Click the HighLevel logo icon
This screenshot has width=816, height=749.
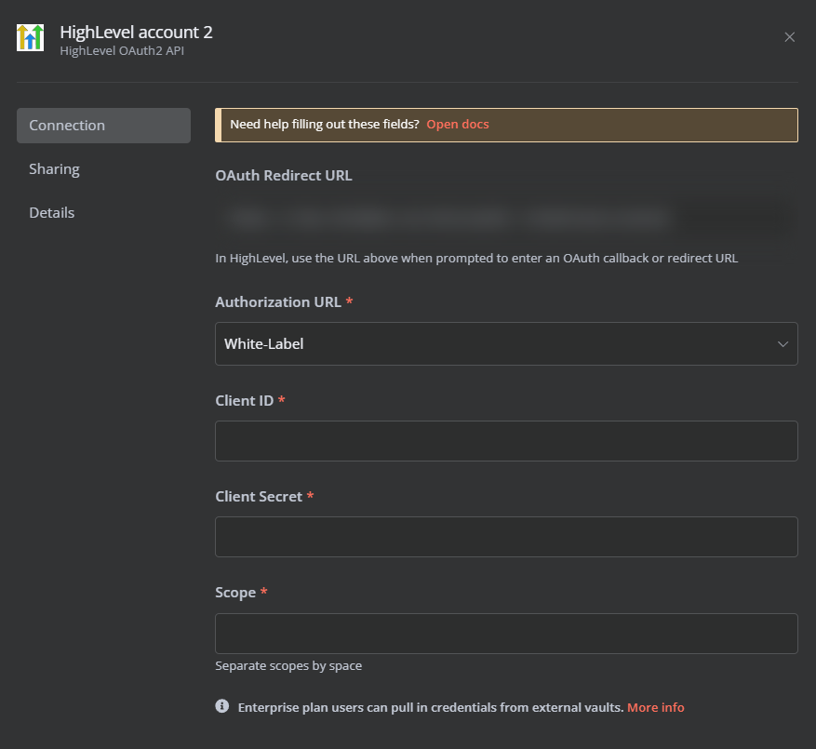pyautogui.click(x=30, y=37)
